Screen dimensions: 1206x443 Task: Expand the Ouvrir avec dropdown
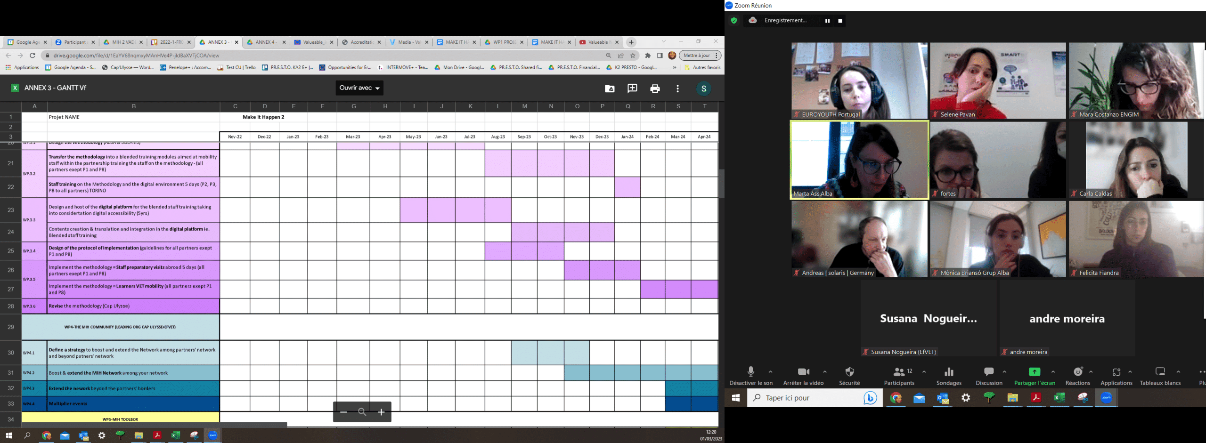click(359, 88)
